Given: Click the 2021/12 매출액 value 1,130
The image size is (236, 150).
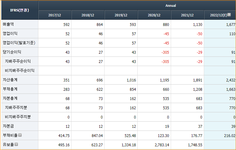Looking at the screenshot, I should [198, 25].
